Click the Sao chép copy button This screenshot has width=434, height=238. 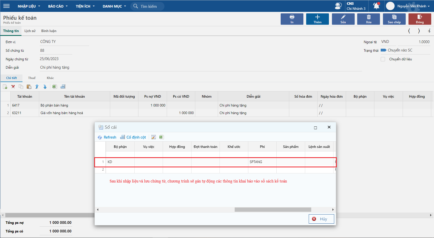(394, 19)
